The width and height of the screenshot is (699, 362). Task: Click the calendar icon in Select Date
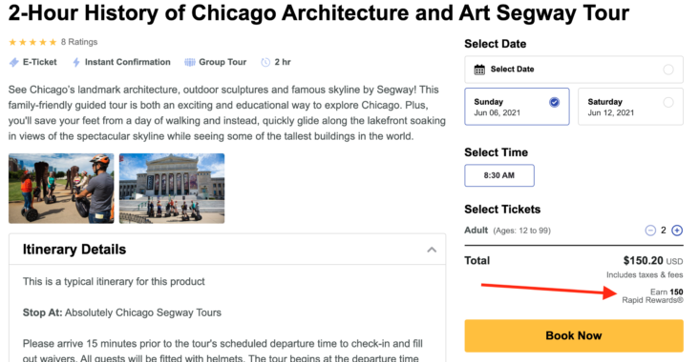coord(479,70)
